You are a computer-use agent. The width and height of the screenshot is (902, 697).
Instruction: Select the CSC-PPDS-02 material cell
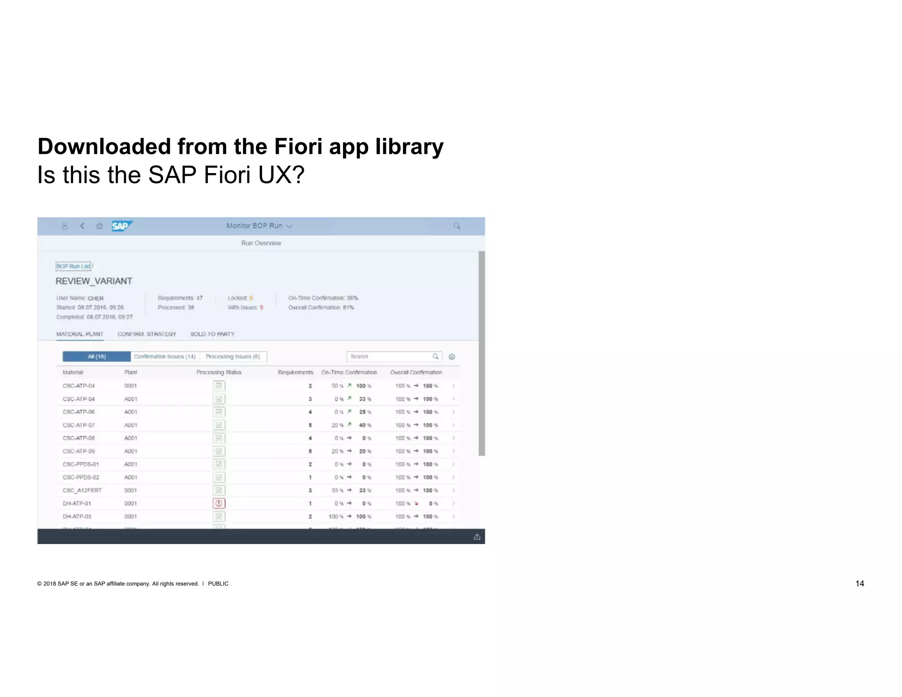(81, 477)
